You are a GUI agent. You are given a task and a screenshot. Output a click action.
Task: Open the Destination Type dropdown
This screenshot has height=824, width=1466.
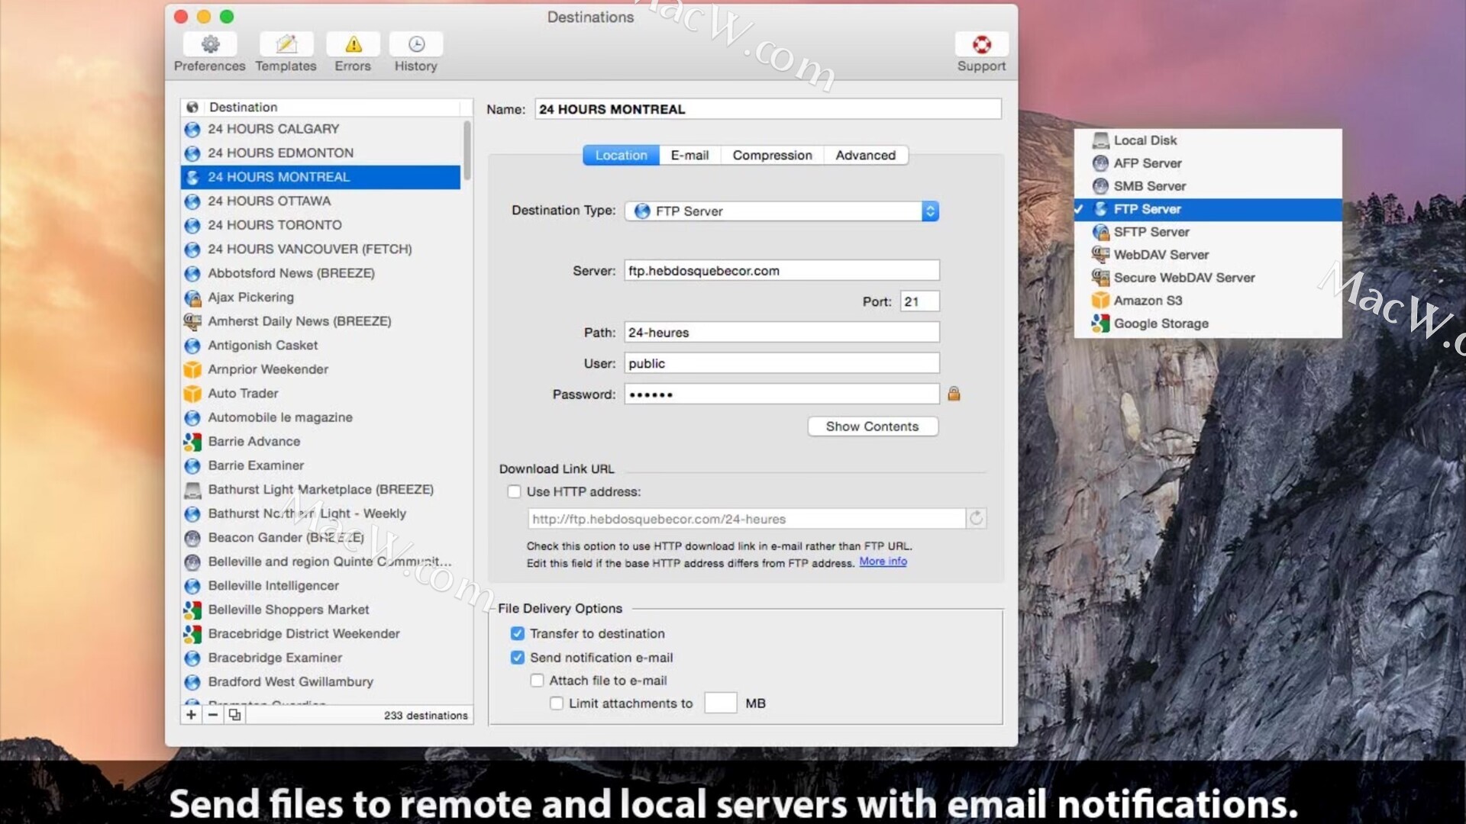coord(782,211)
